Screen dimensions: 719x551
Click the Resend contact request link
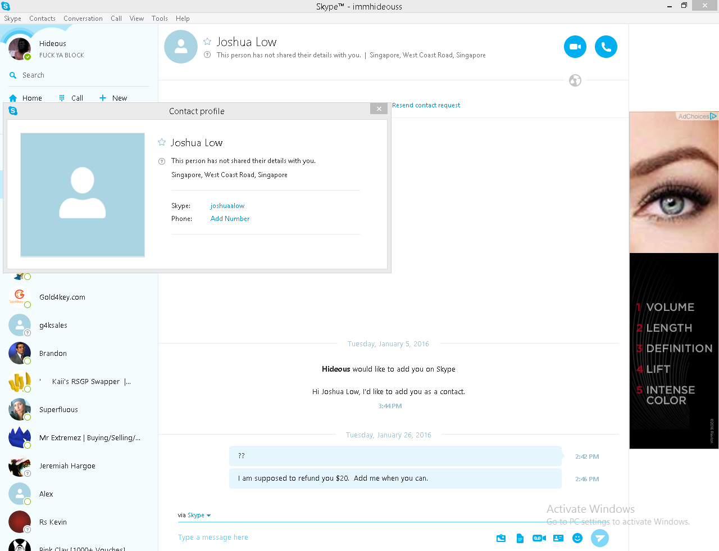[x=426, y=105]
